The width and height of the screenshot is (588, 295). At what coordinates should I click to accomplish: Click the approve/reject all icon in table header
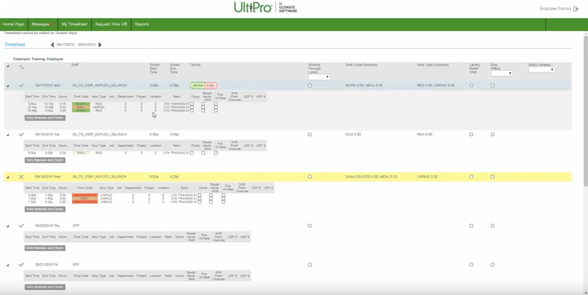21,67
